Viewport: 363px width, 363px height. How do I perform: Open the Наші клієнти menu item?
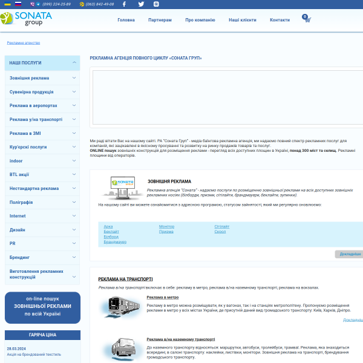[243, 20]
